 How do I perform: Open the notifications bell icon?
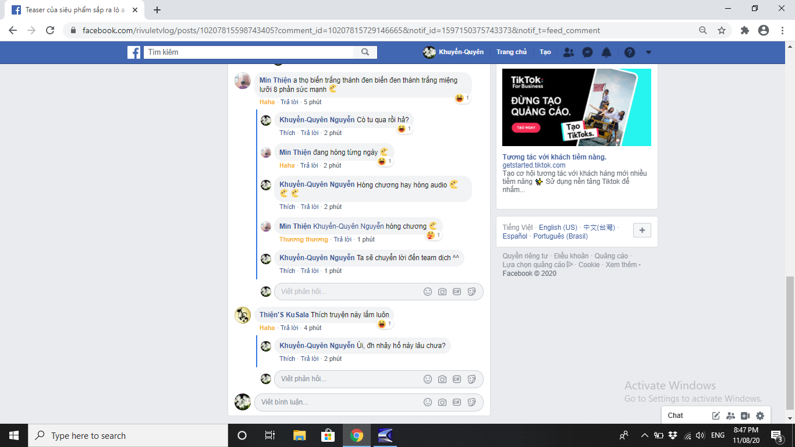point(606,52)
